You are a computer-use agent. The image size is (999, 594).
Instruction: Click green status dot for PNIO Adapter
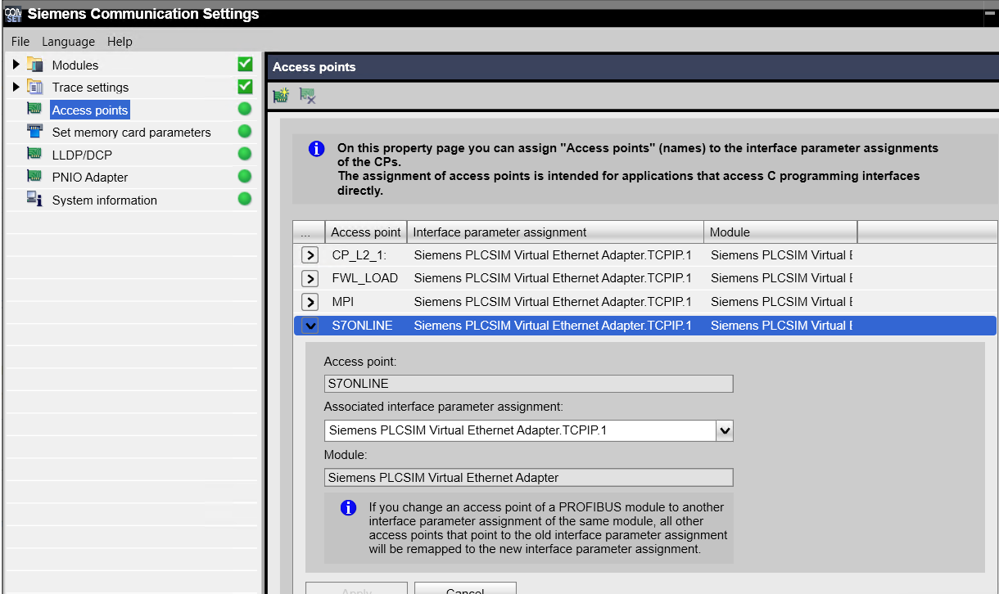(245, 176)
